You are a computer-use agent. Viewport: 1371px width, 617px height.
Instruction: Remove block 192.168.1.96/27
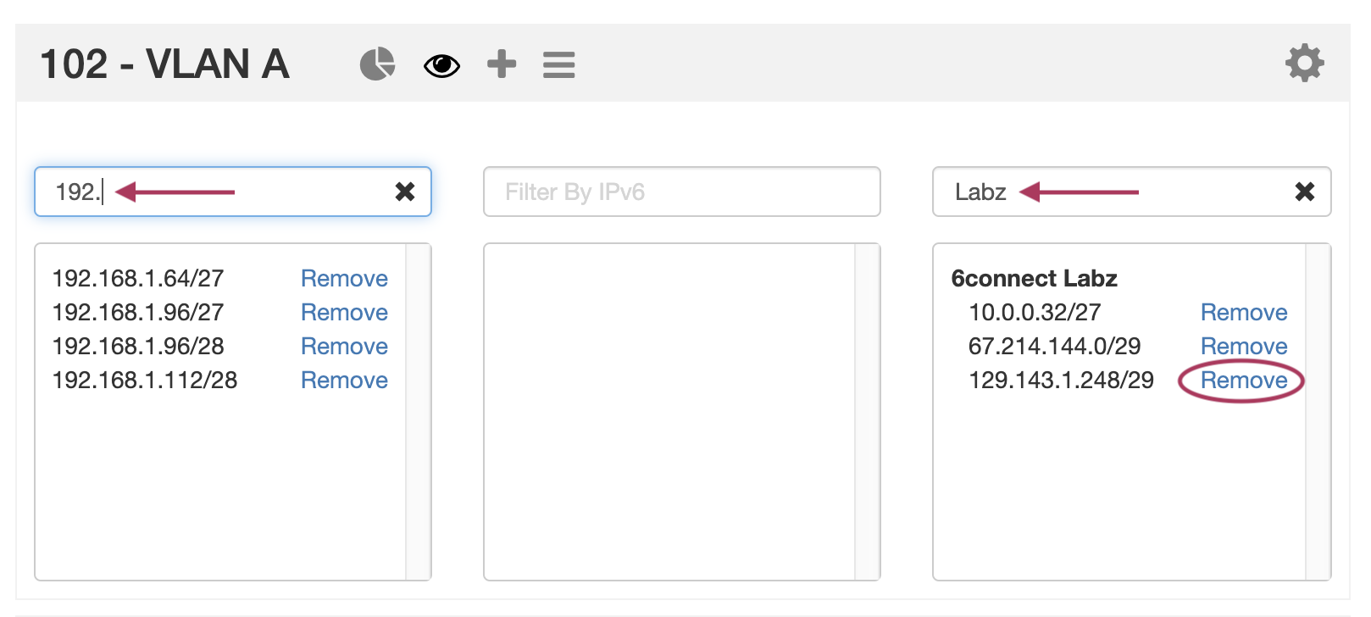pos(344,313)
